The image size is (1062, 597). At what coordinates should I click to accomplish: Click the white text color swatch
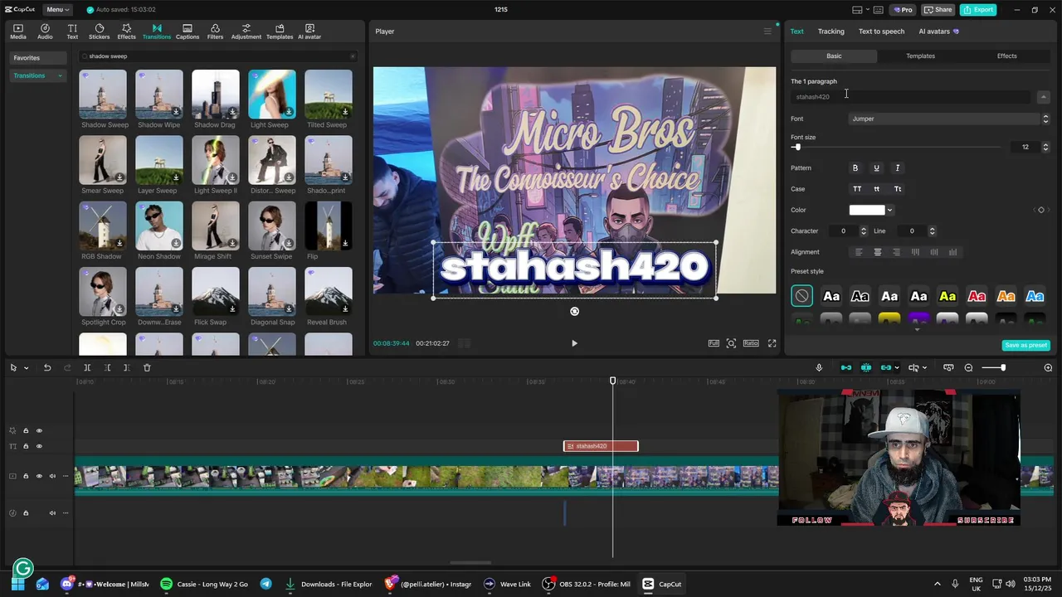click(867, 210)
